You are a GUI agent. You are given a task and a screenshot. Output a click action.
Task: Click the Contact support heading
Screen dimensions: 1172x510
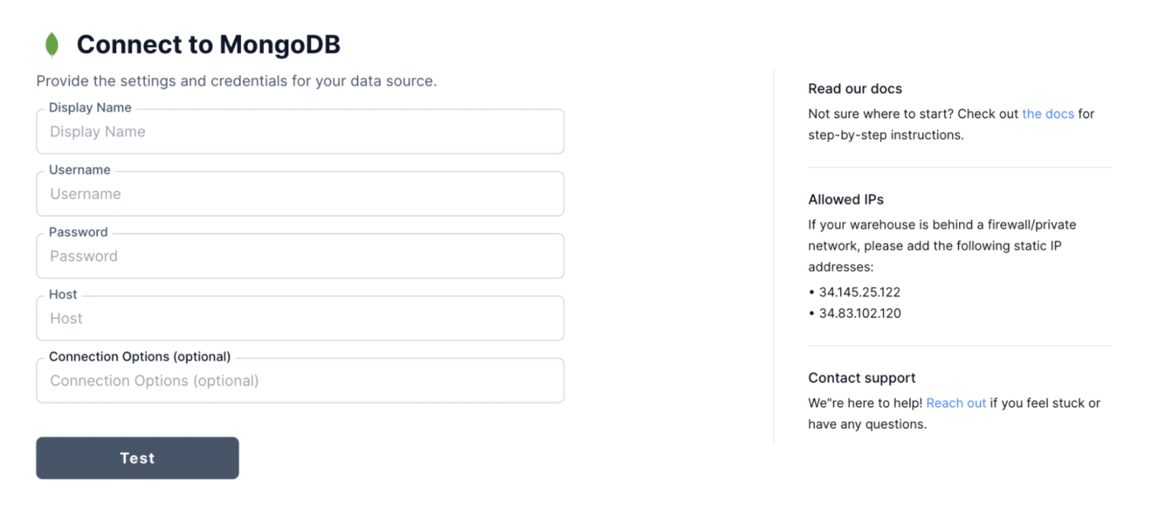click(861, 377)
